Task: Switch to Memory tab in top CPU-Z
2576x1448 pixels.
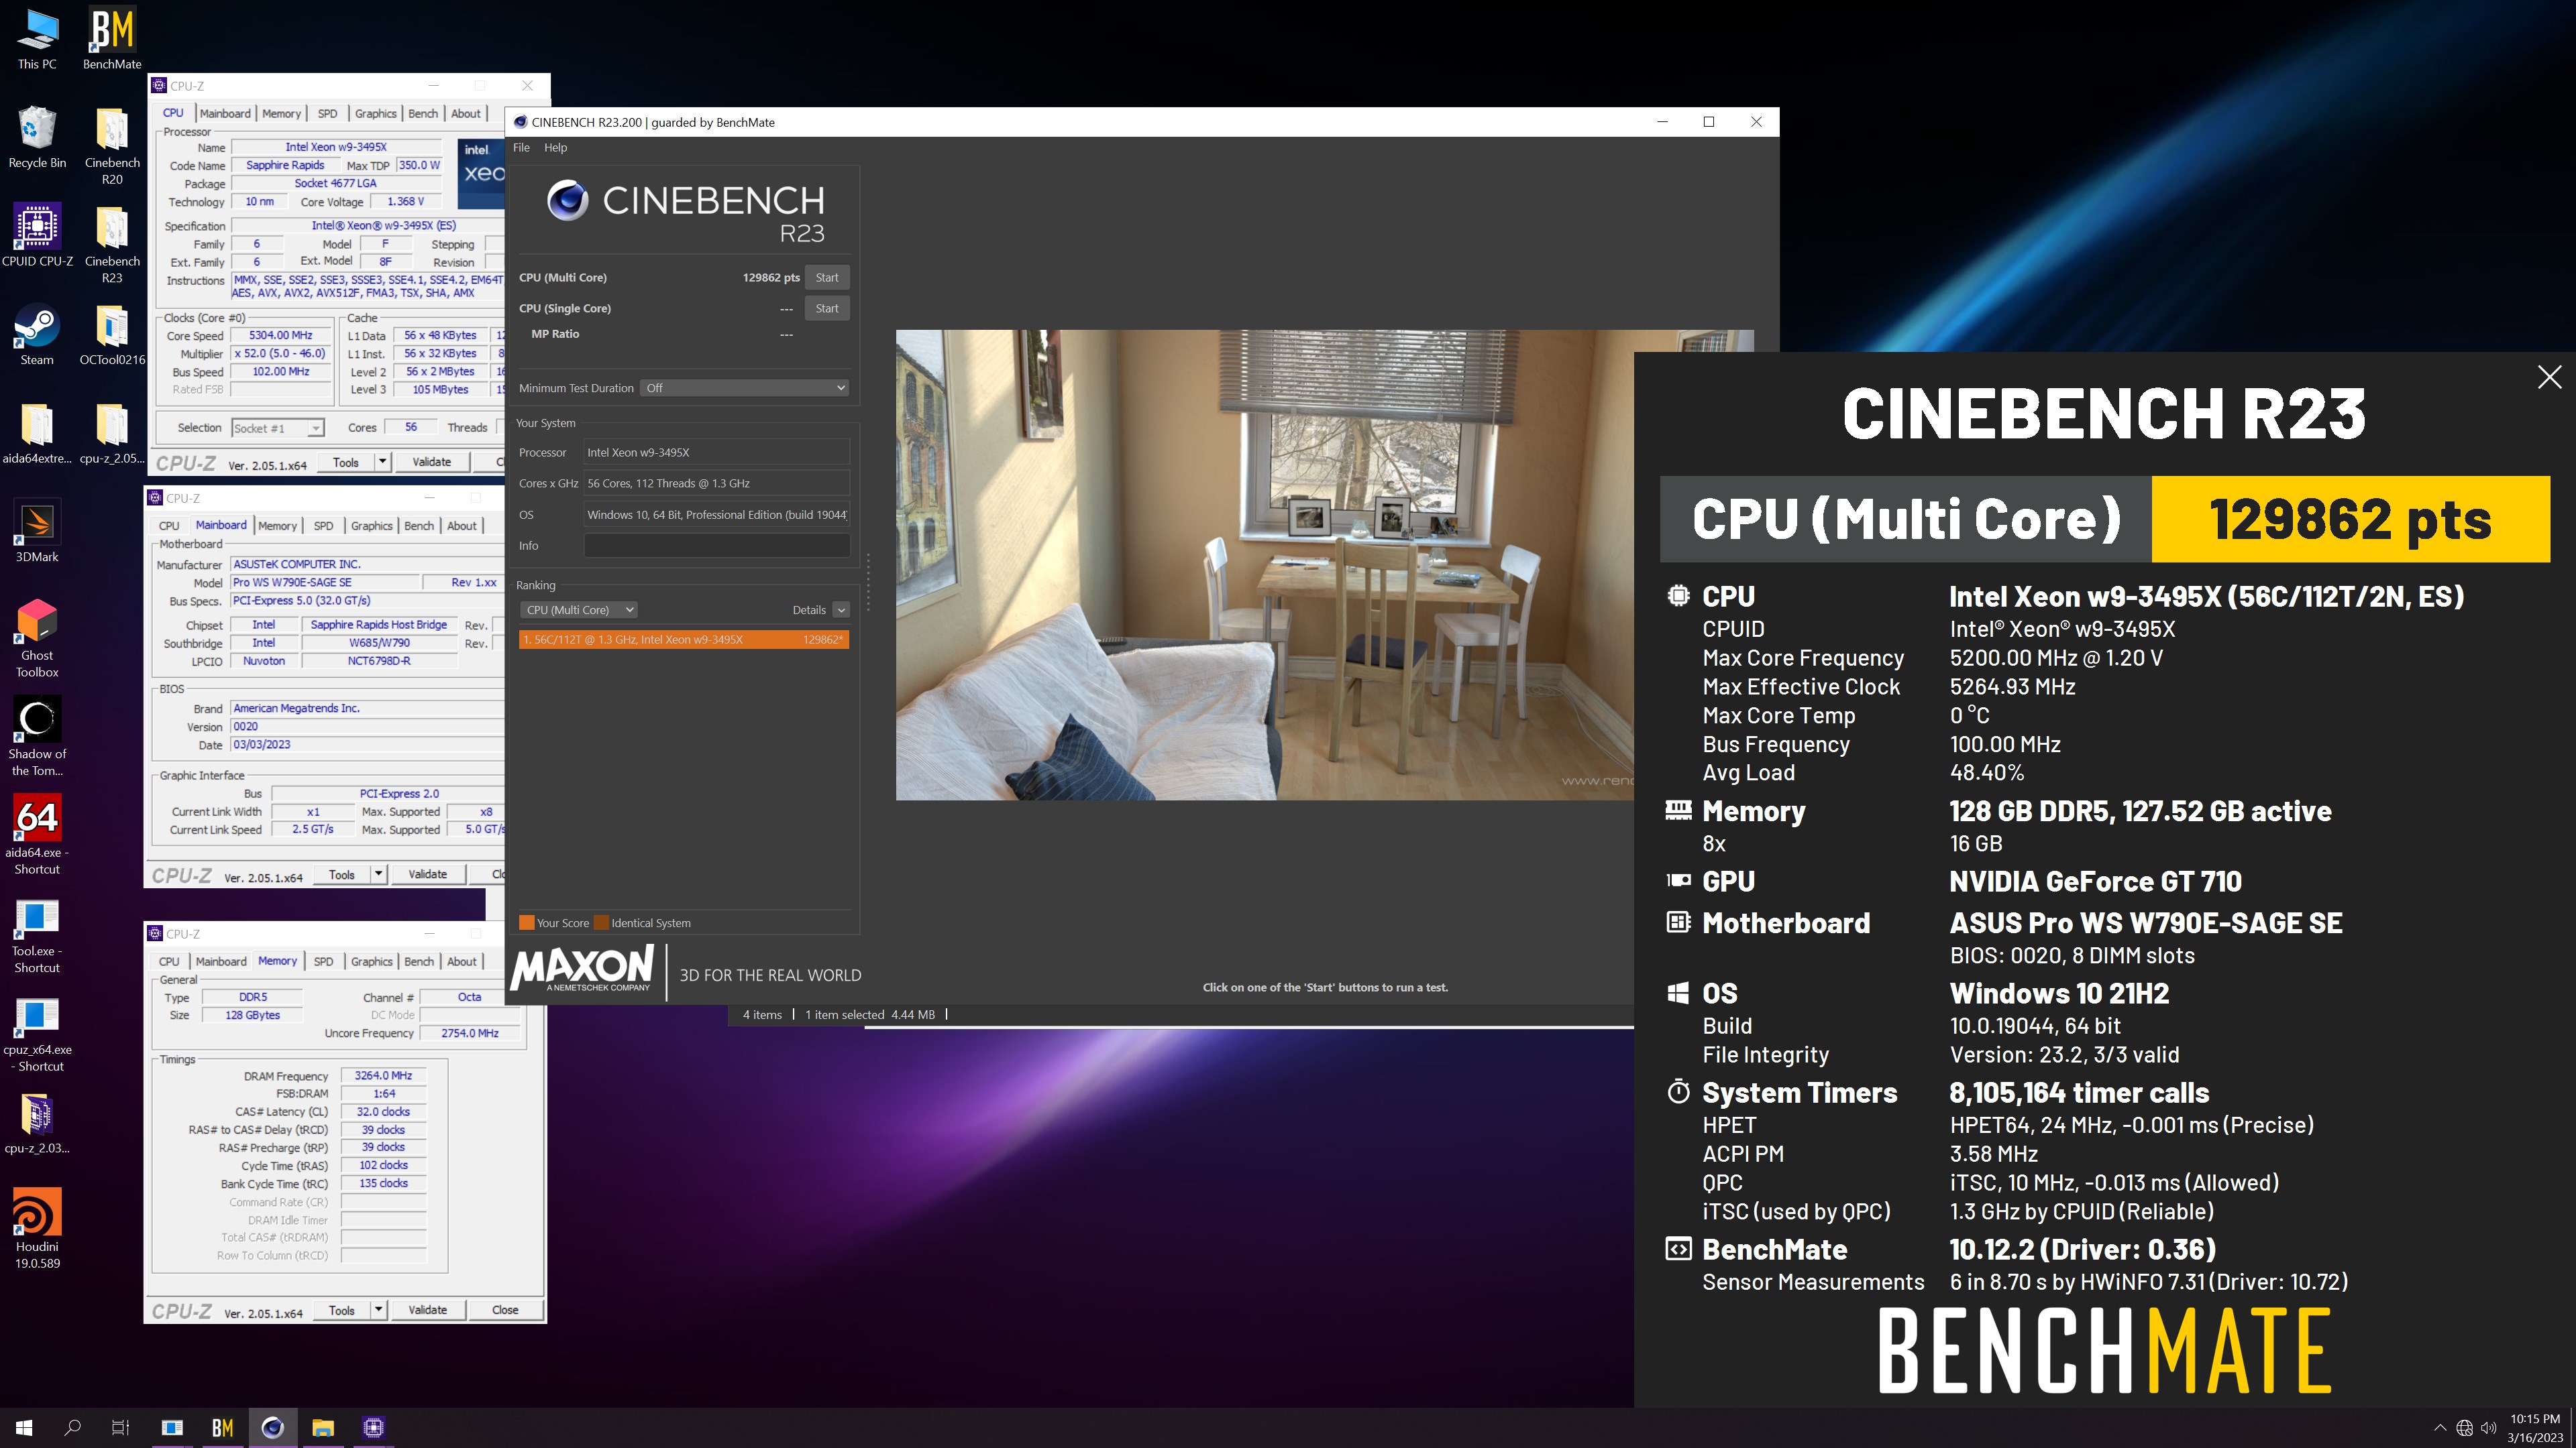Action: (281, 113)
